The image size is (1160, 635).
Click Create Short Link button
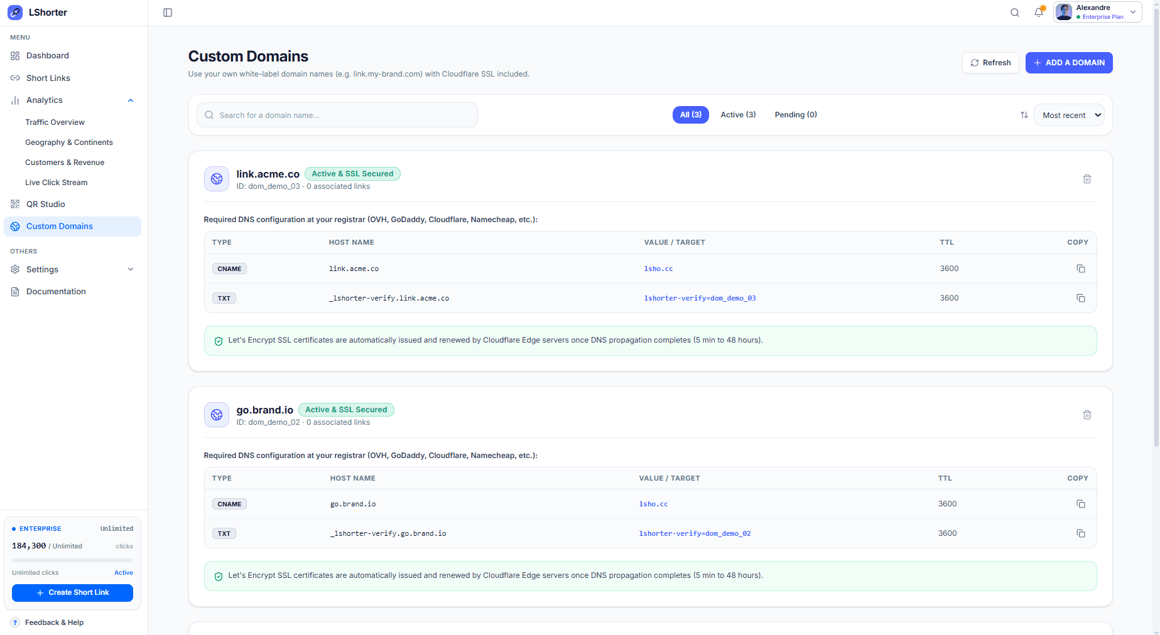click(72, 593)
